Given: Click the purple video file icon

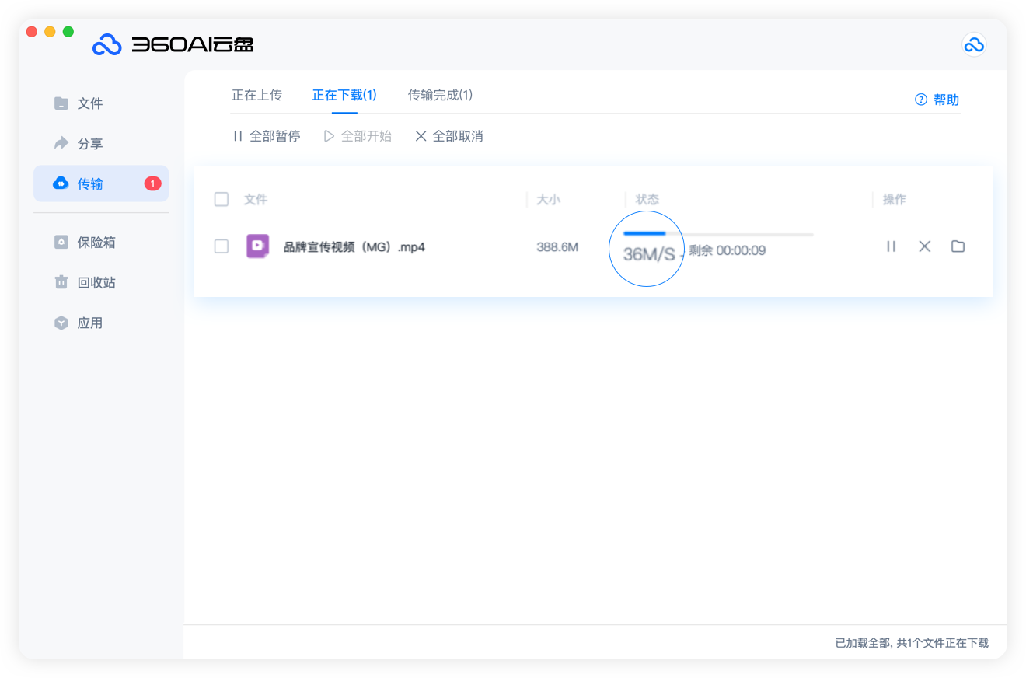Looking at the screenshot, I should (258, 246).
